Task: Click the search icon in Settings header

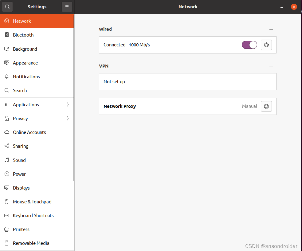Action: (x=7, y=7)
